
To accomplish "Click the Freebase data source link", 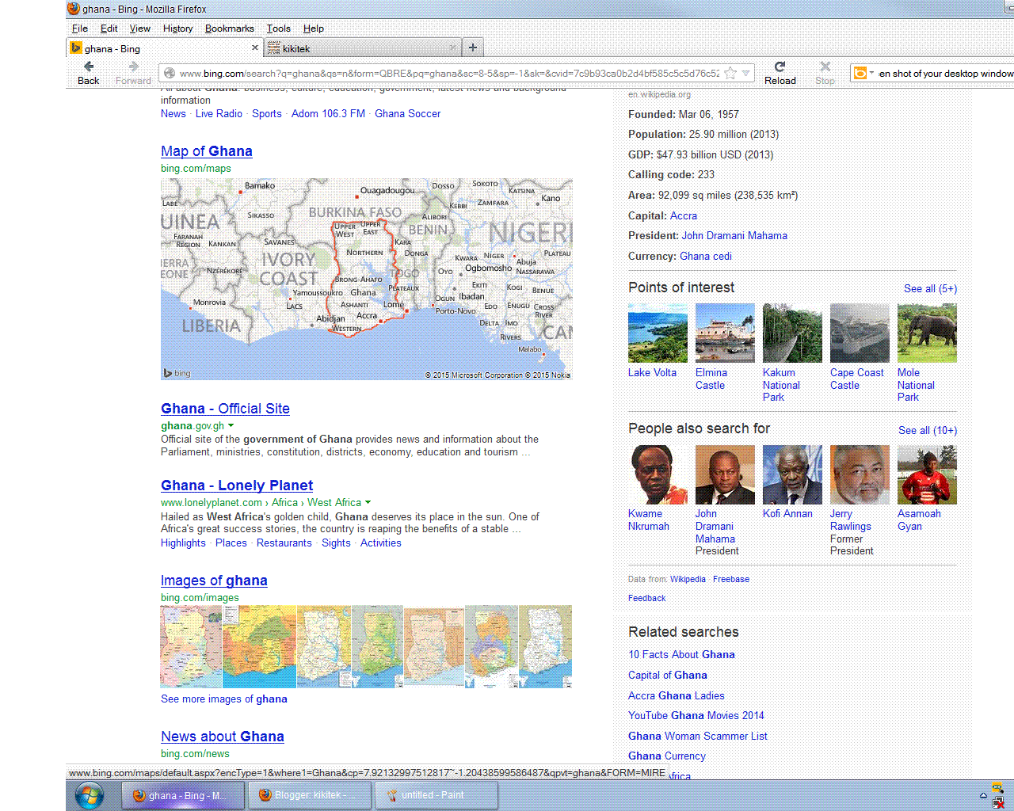I will (x=731, y=580).
